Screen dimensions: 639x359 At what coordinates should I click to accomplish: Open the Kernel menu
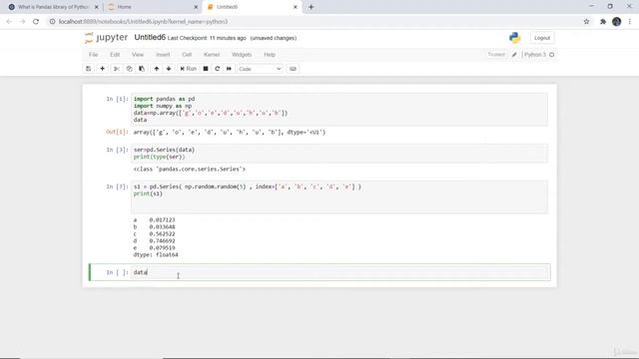tap(212, 55)
